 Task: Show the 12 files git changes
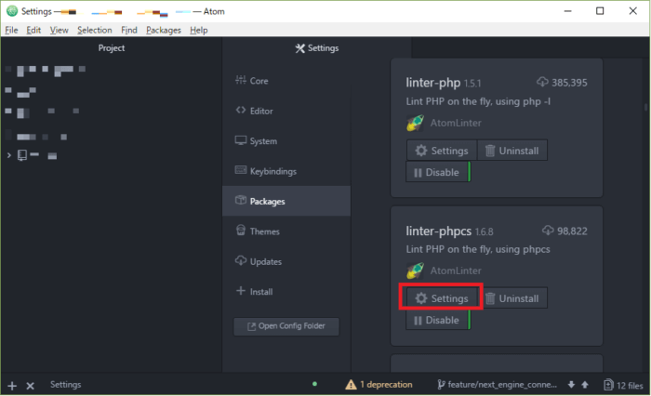click(x=623, y=385)
